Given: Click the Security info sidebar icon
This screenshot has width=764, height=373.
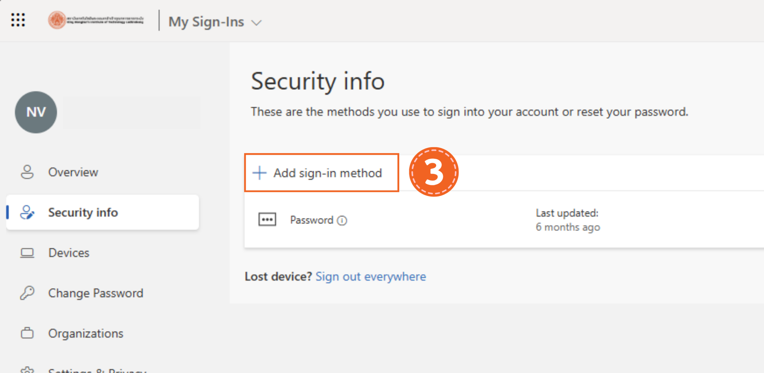Looking at the screenshot, I should (27, 212).
